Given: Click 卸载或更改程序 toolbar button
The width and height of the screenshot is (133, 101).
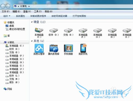Looking at the screenshot, I should (38, 16).
